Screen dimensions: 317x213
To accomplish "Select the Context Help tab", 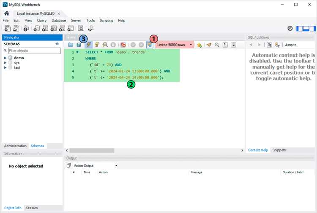I will point(258,150).
